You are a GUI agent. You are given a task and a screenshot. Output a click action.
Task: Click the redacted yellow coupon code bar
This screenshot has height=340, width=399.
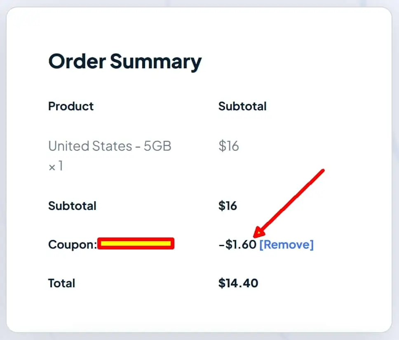(136, 244)
